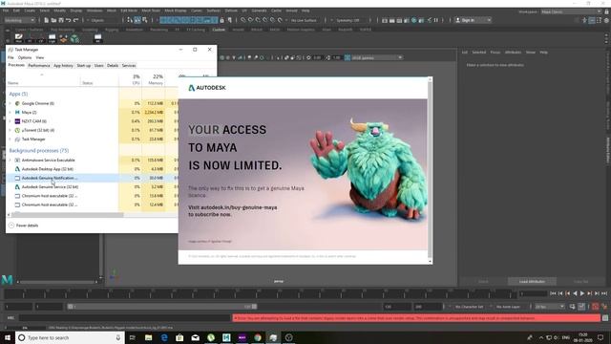Viewport: 611px width, 344px height.
Task: Toggle the auto keyframe red button
Action: (595, 307)
